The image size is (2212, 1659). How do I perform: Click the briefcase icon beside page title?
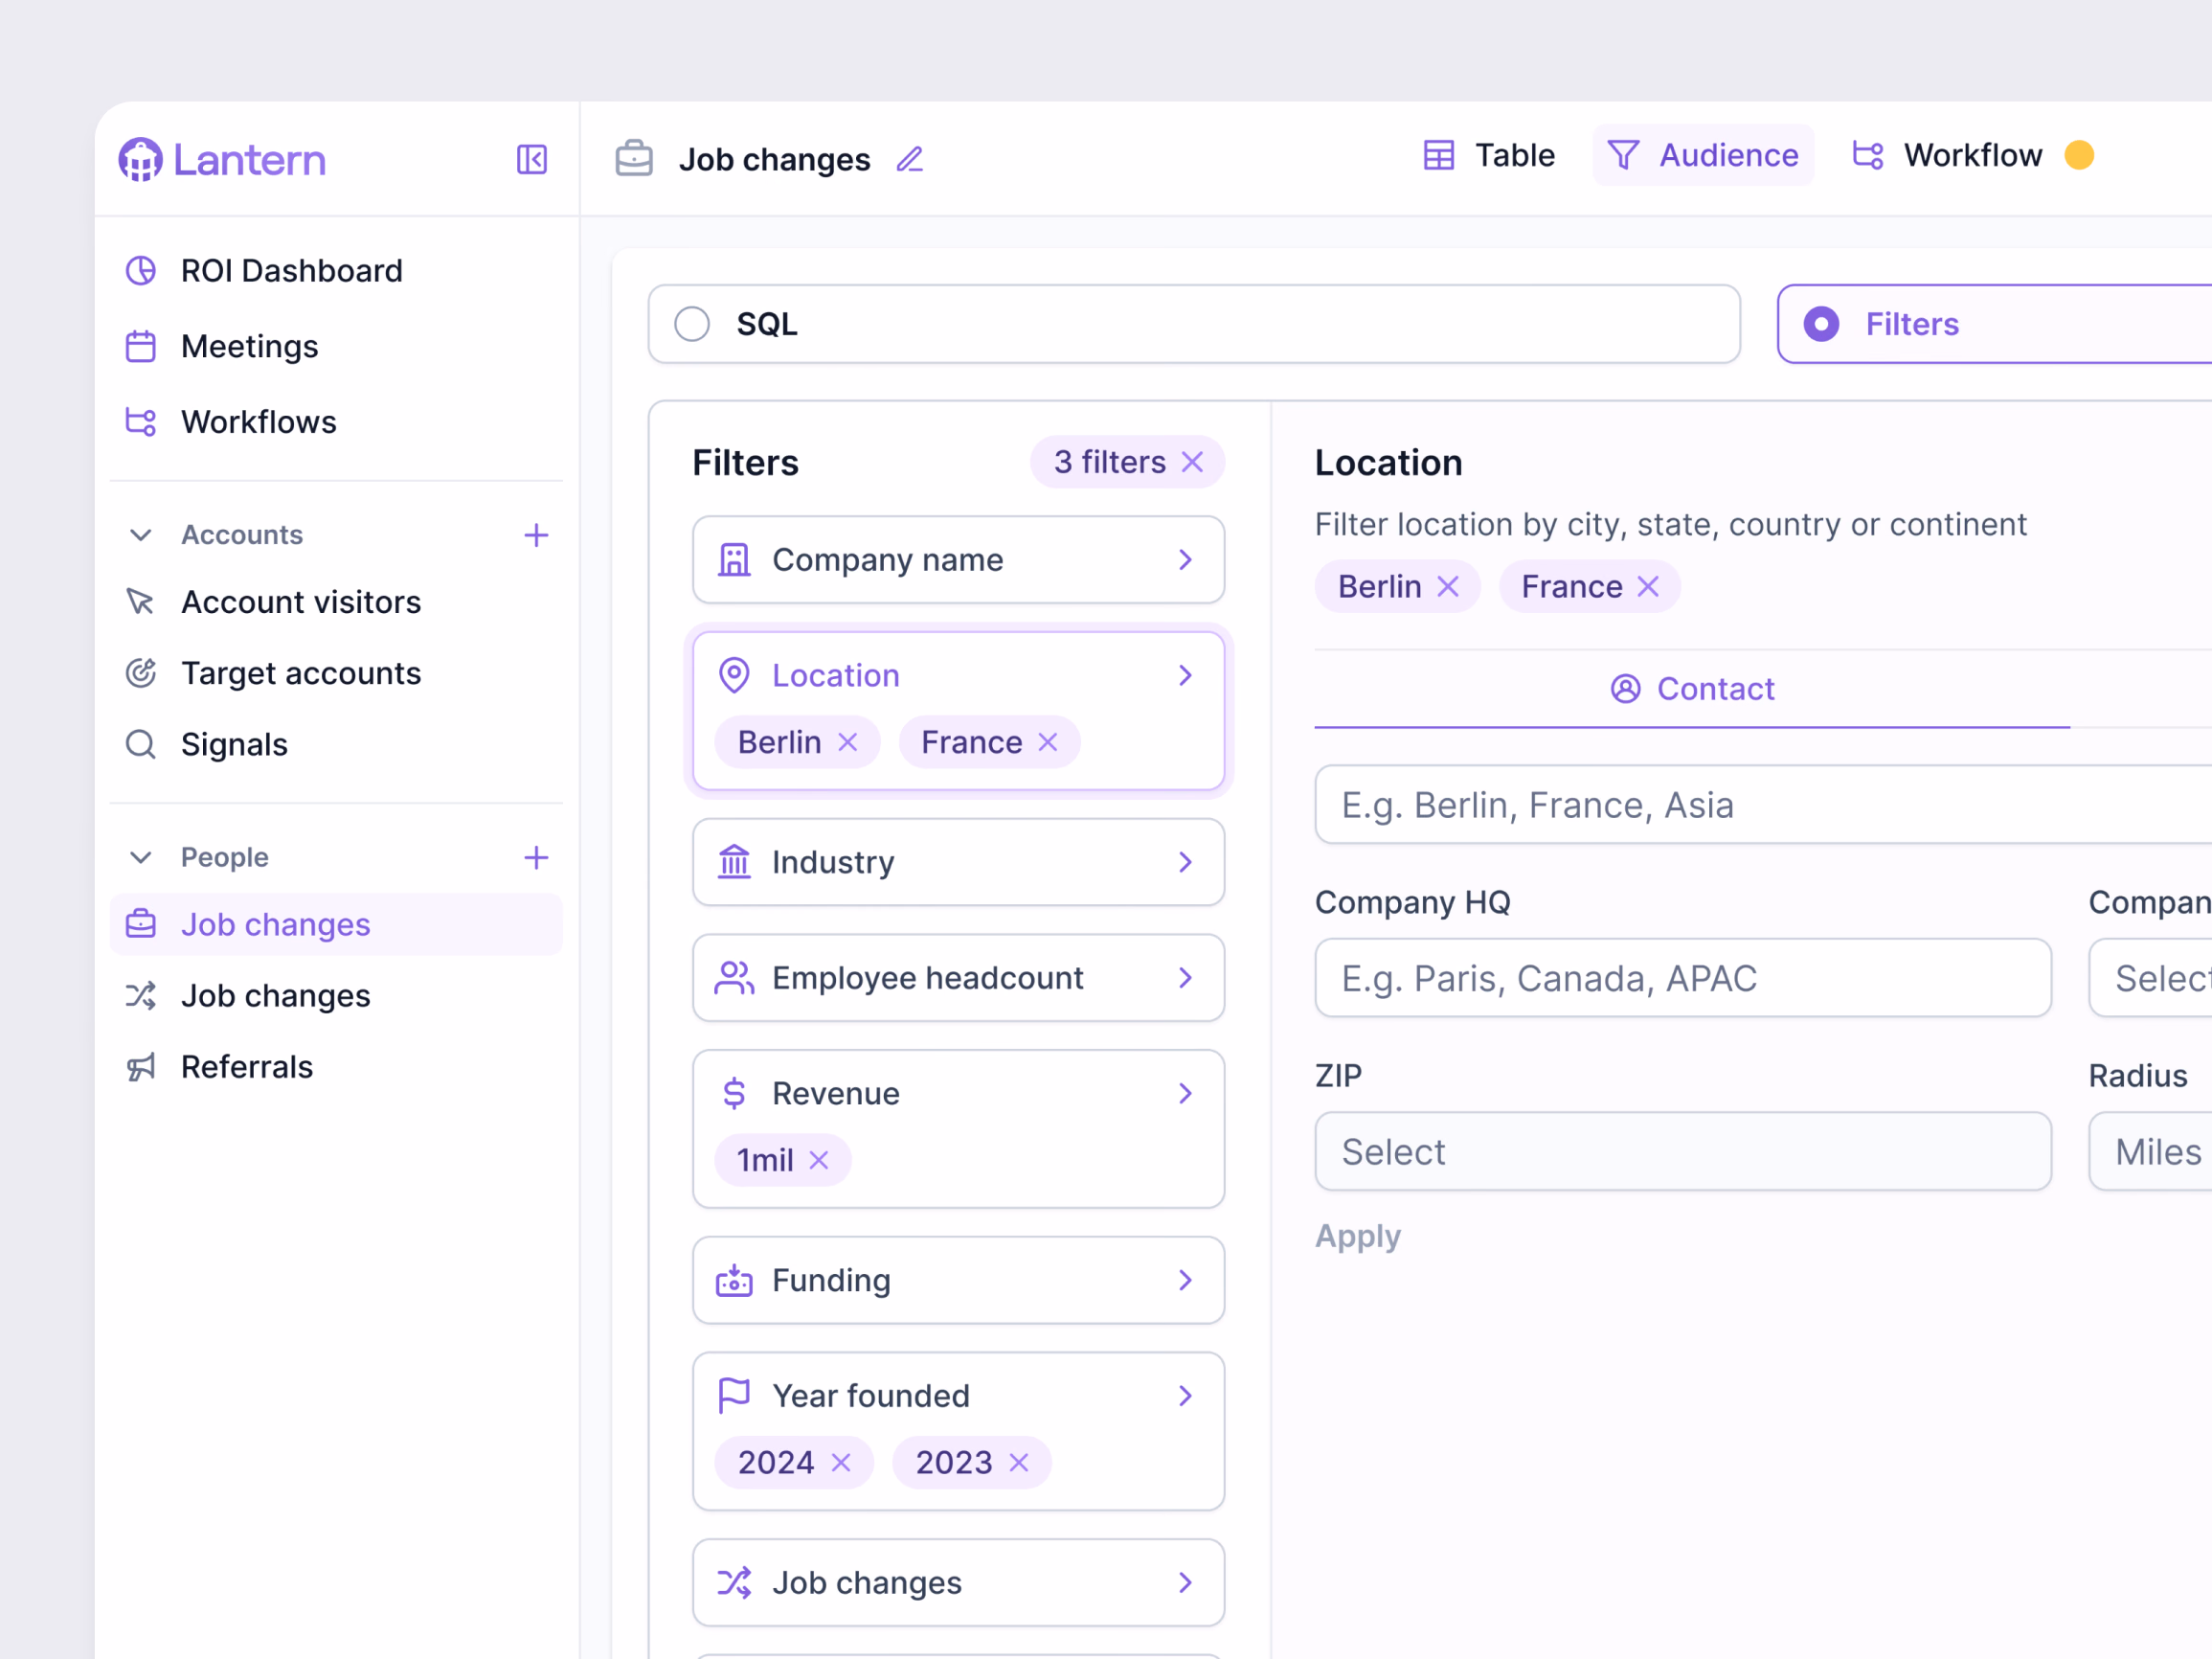(634, 158)
